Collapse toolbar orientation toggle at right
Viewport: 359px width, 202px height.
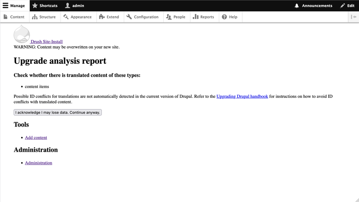click(354, 17)
